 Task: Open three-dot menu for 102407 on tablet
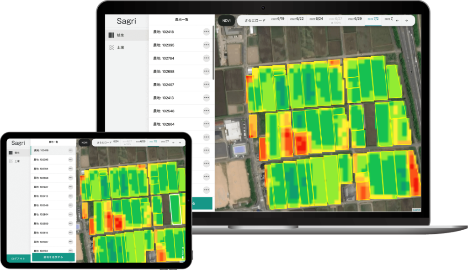tap(70, 187)
